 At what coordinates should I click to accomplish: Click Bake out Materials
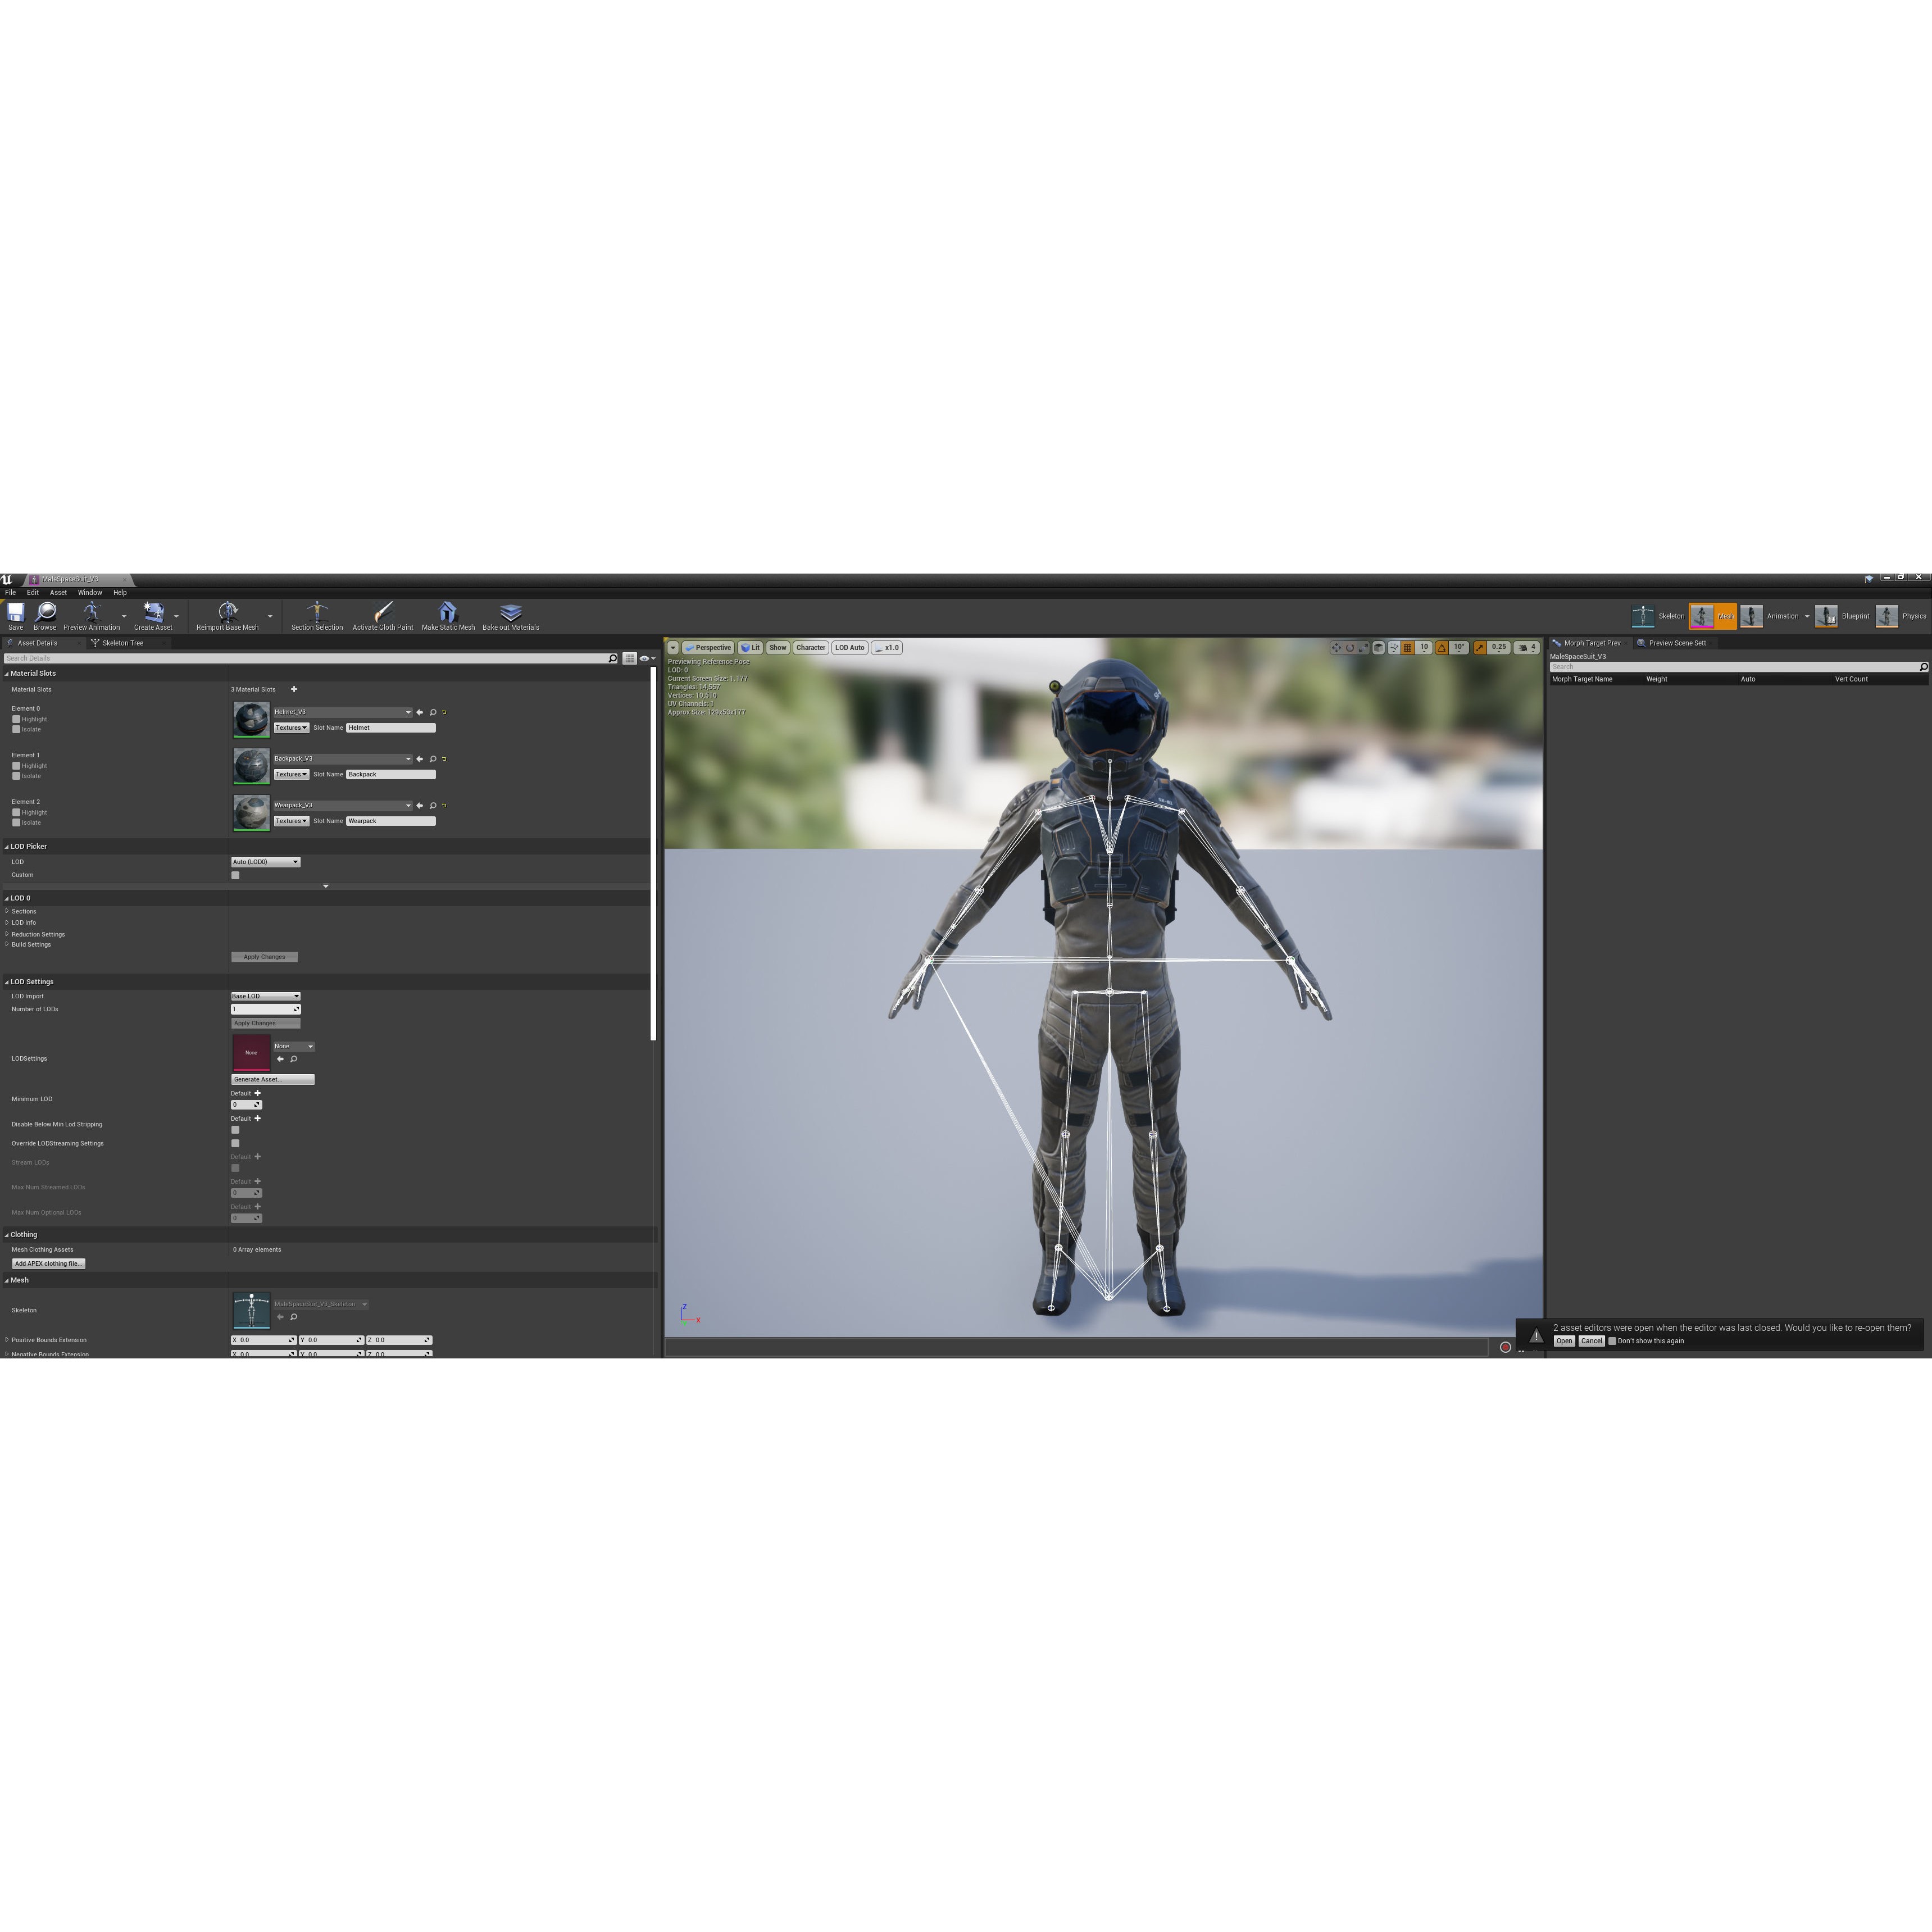511,614
